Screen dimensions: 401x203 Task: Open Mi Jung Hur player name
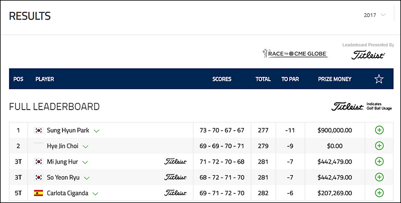point(62,162)
